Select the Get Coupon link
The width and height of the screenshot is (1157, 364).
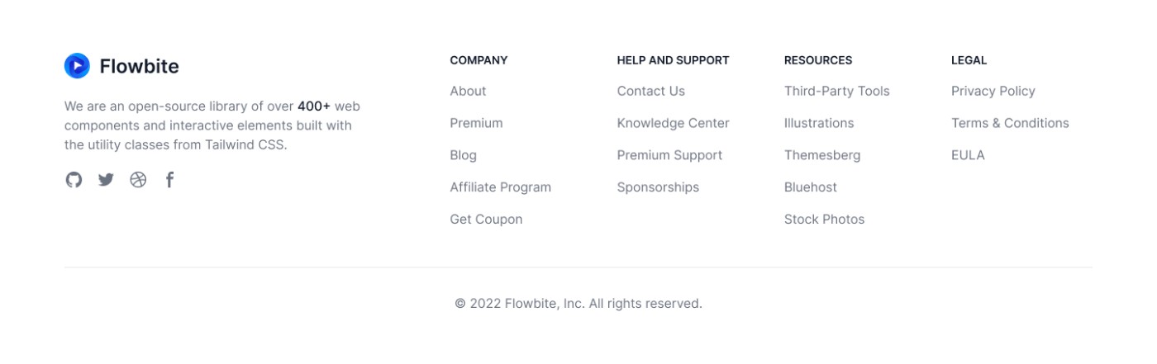(x=486, y=220)
